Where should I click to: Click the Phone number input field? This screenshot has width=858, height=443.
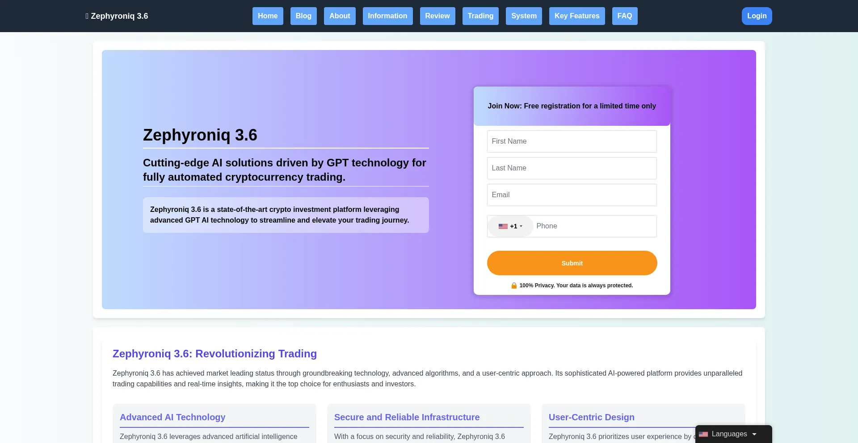(594, 226)
